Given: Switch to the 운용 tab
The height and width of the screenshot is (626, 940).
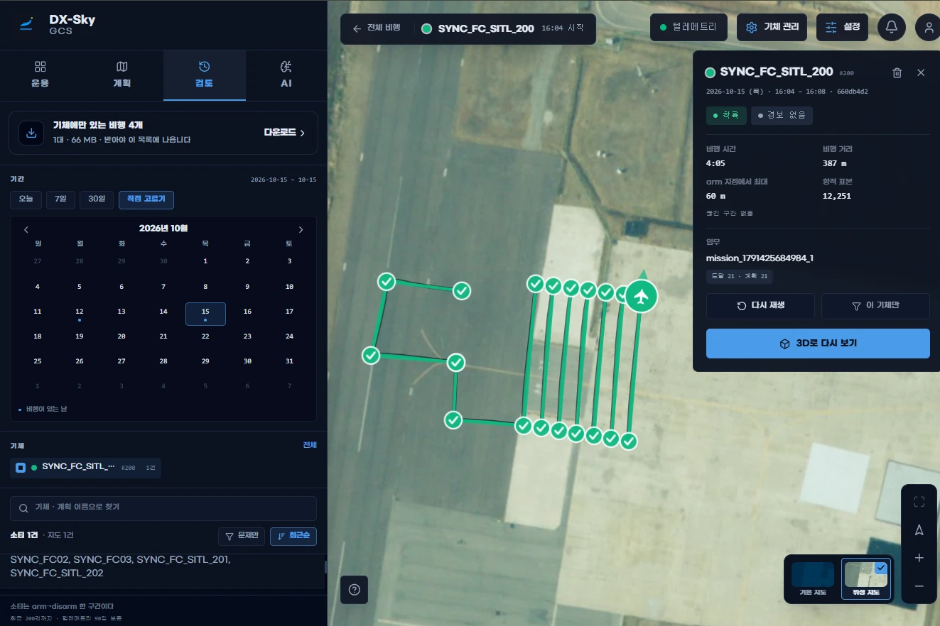Looking at the screenshot, I should tap(40, 75).
